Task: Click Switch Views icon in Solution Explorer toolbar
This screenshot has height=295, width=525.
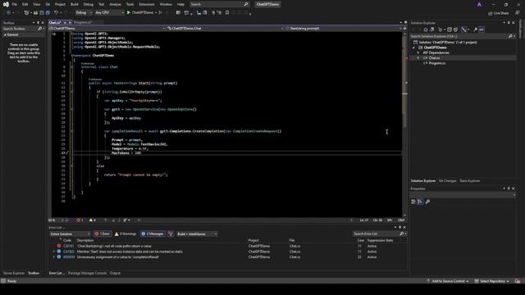Action: coord(432,29)
